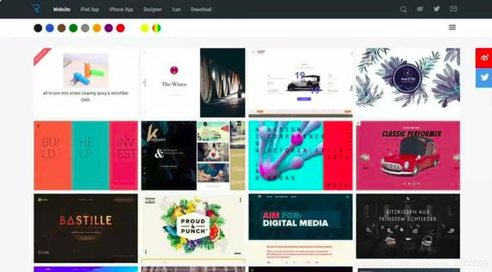
Task: Open the Maztri leaves thumbnail
Action: point(408,83)
